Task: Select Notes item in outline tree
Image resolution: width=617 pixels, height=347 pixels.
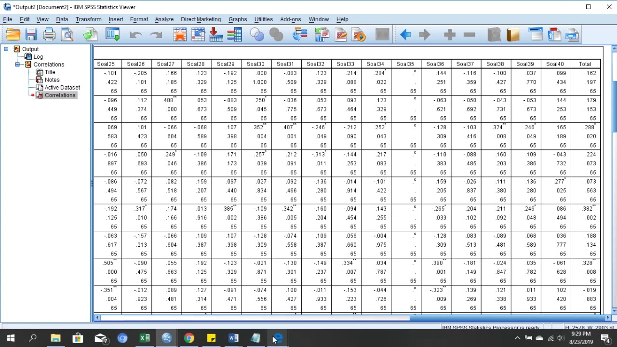Action: point(52,80)
